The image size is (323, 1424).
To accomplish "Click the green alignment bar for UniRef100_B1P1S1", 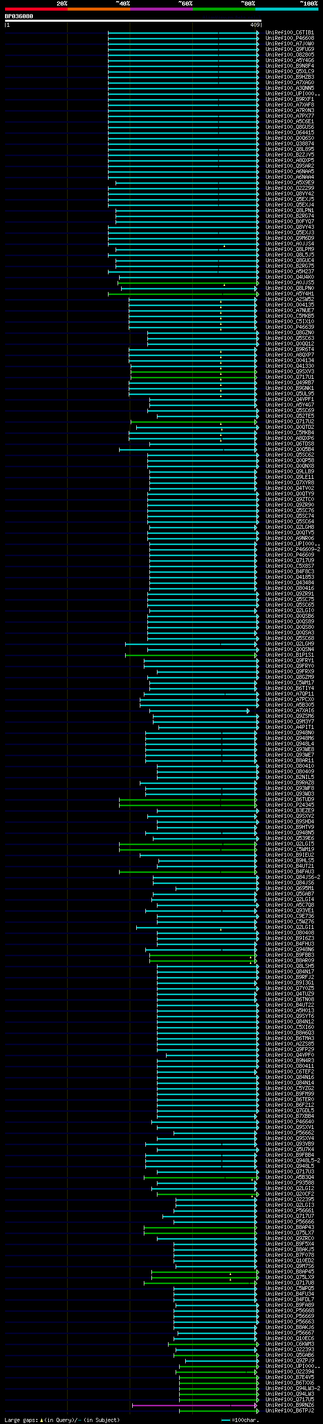I will 191,655.
